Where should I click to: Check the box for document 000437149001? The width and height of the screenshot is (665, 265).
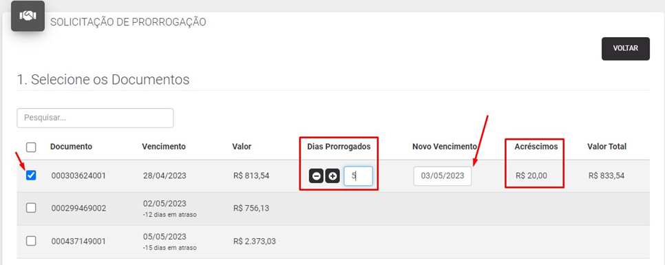pyautogui.click(x=31, y=241)
